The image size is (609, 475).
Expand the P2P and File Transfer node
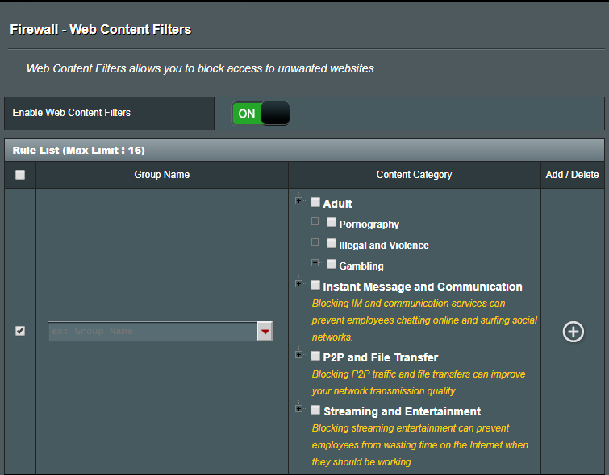click(x=299, y=355)
